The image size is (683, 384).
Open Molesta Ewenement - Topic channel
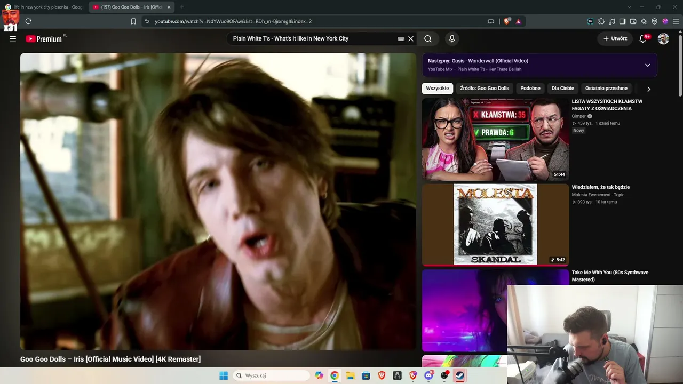pyautogui.click(x=598, y=195)
